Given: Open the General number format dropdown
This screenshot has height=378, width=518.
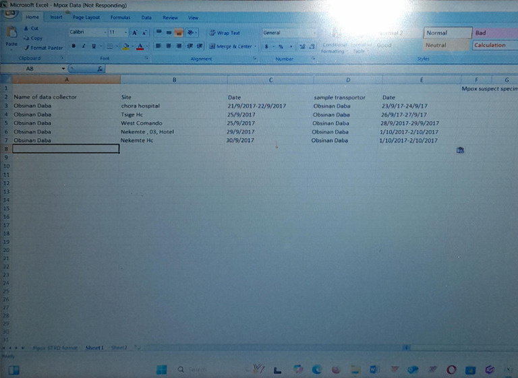Looking at the screenshot, I should click(x=314, y=33).
